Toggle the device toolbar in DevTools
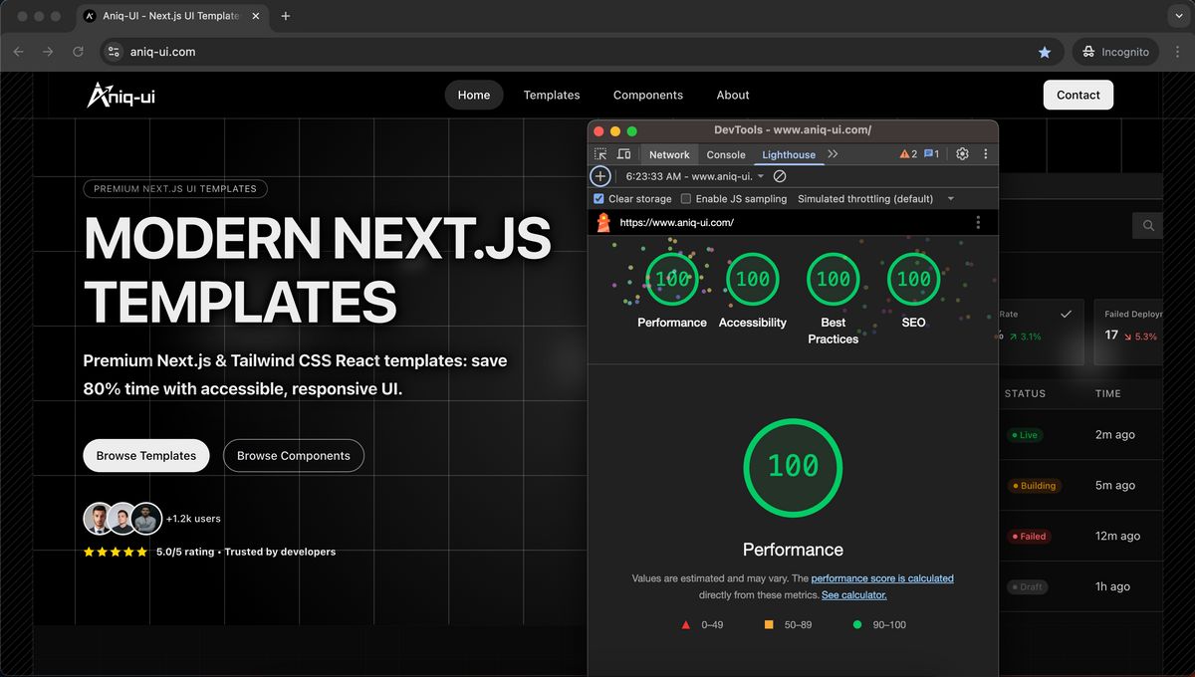Image resolution: width=1195 pixels, height=677 pixels. (x=624, y=154)
